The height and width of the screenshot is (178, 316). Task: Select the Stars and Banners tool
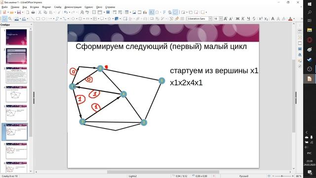tap(110, 19)
